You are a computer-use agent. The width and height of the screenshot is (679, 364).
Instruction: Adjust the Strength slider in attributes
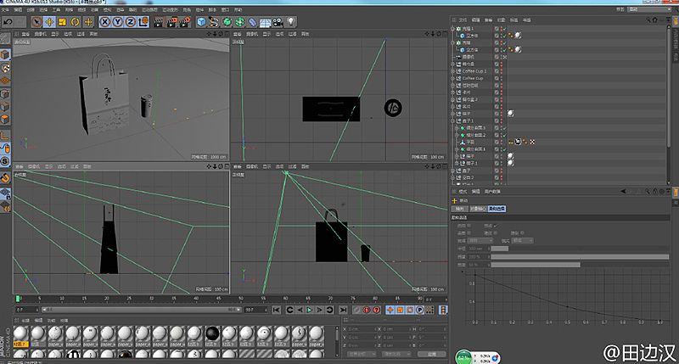tap(580, 256)
